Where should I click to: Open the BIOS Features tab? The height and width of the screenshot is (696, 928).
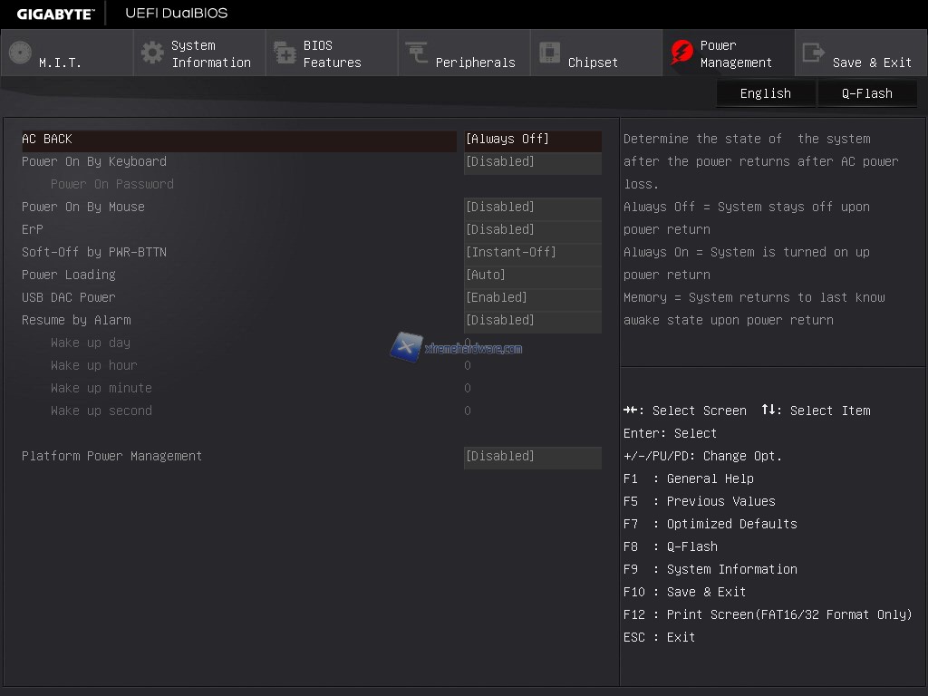(332, 53)
